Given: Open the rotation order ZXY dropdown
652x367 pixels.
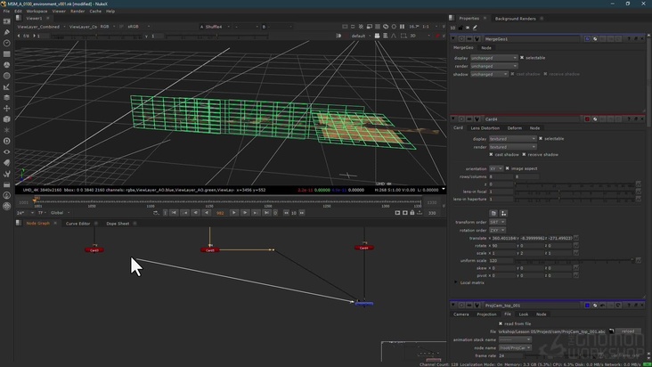Looking at the screenshot, I should tap(497, 230).
